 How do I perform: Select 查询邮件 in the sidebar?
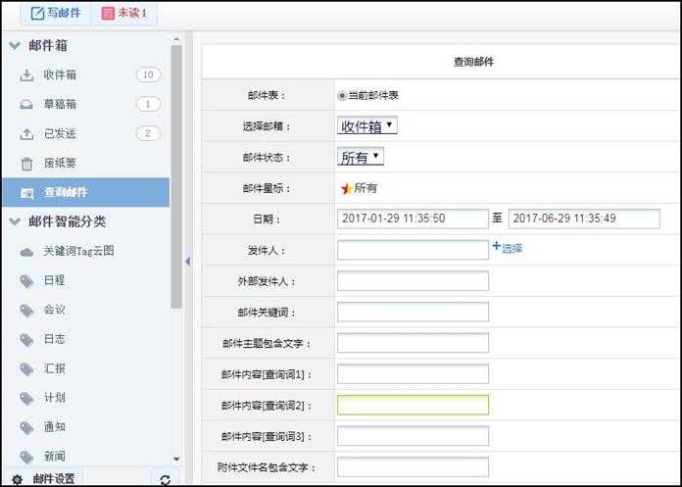[x=85, y=192]
